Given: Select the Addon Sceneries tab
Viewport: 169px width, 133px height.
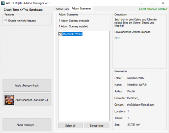Looking at the screenshot, I should pos(81,9).
